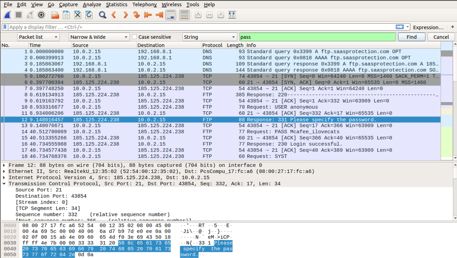Viewport: 457px width, 258px height.
Task: Enable the Case sensitive checkbox
Action: pyautogui.click(x=135, y=37)
